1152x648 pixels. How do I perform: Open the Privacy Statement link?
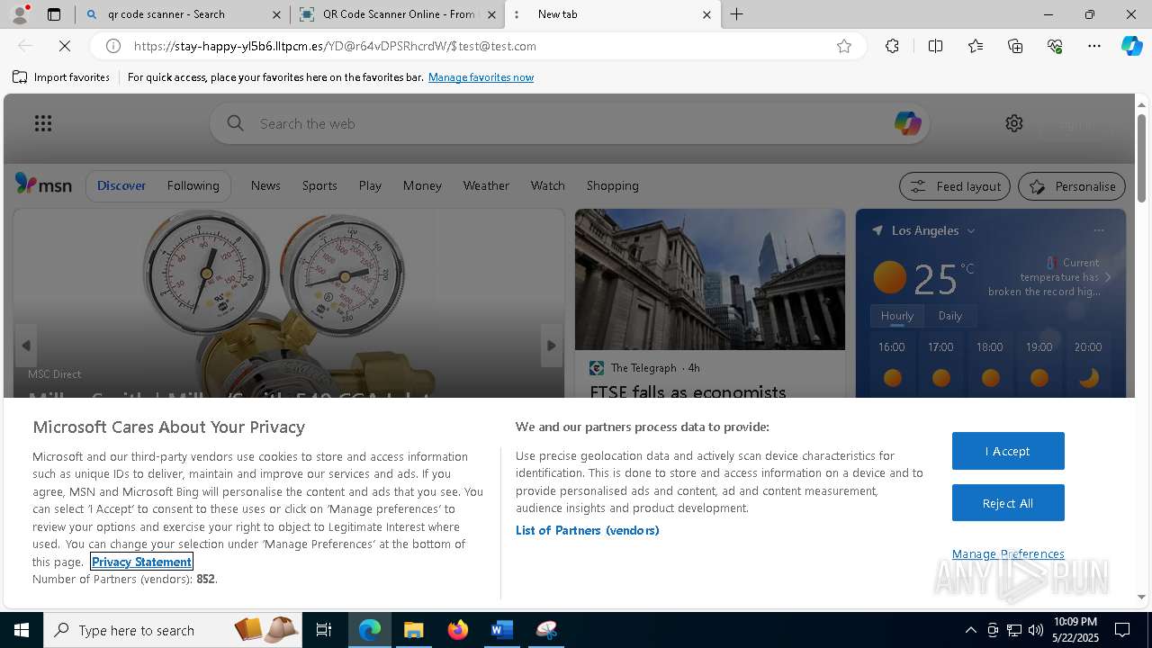[141, 562]
